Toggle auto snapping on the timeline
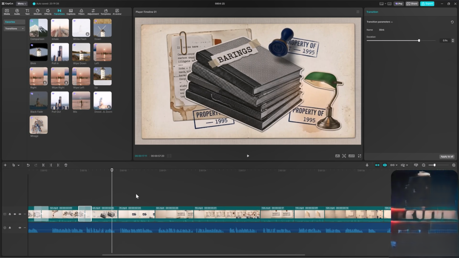 click(385, 165)
